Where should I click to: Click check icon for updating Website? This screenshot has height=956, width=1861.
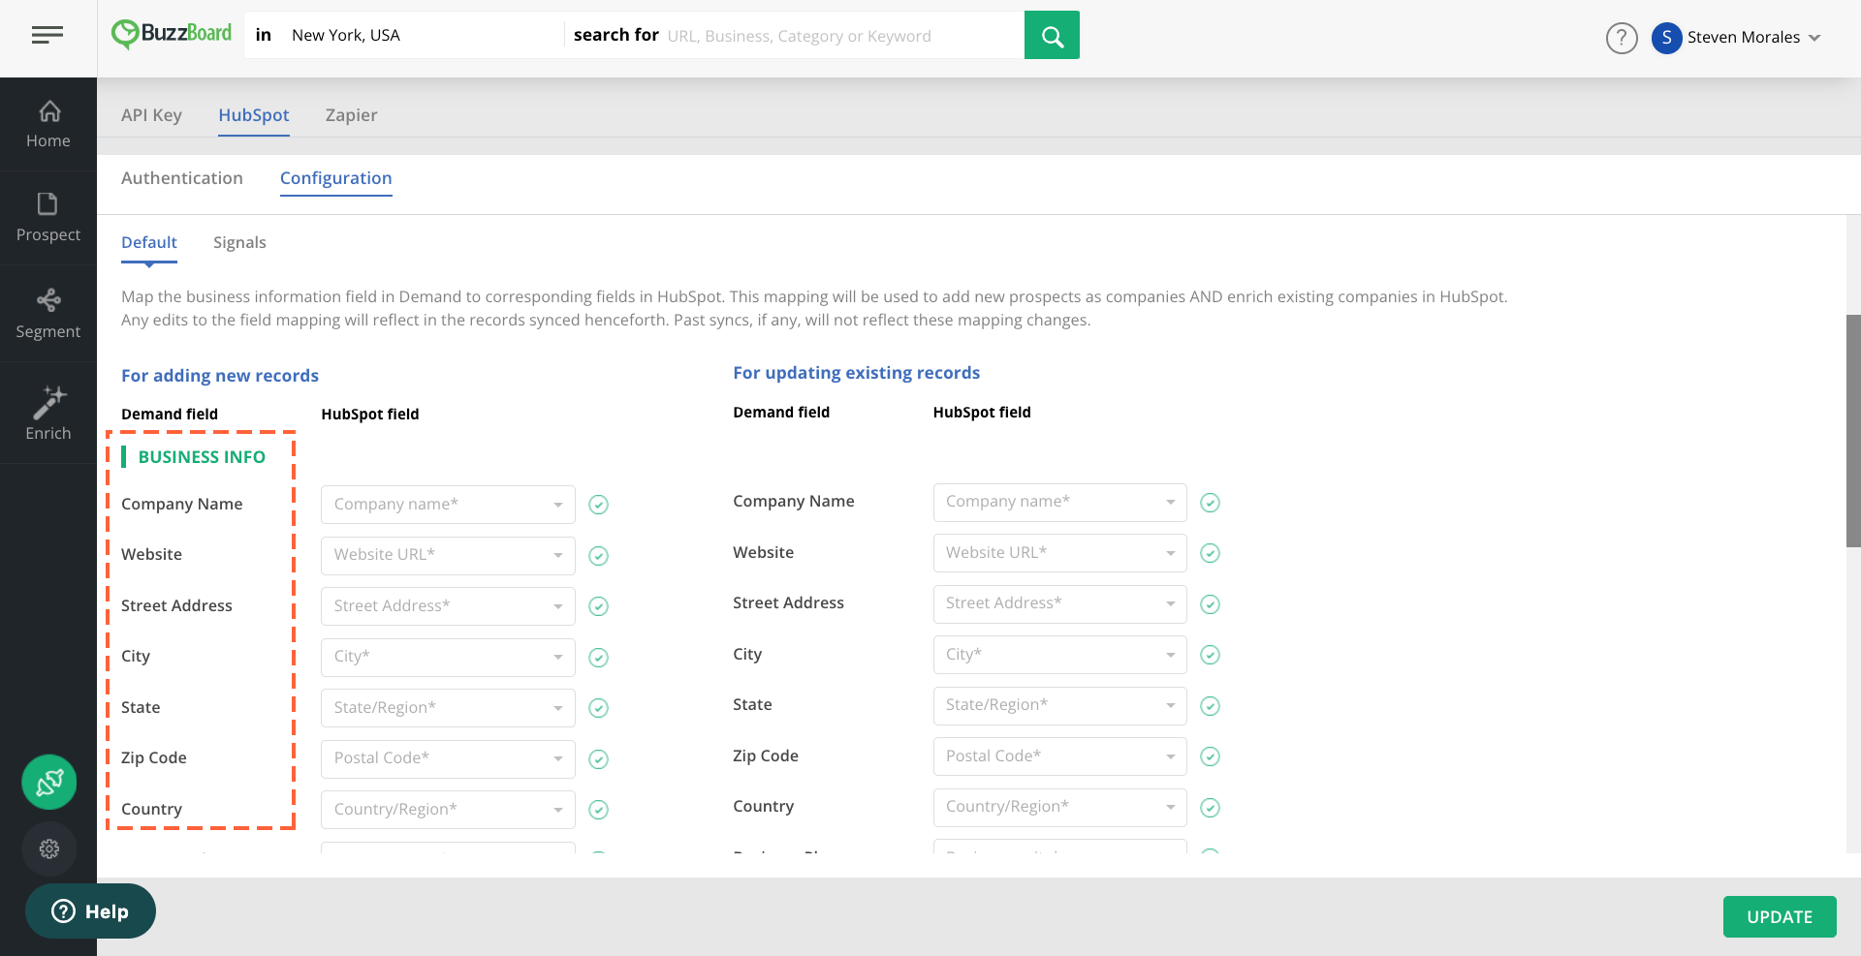point(1210,553)
